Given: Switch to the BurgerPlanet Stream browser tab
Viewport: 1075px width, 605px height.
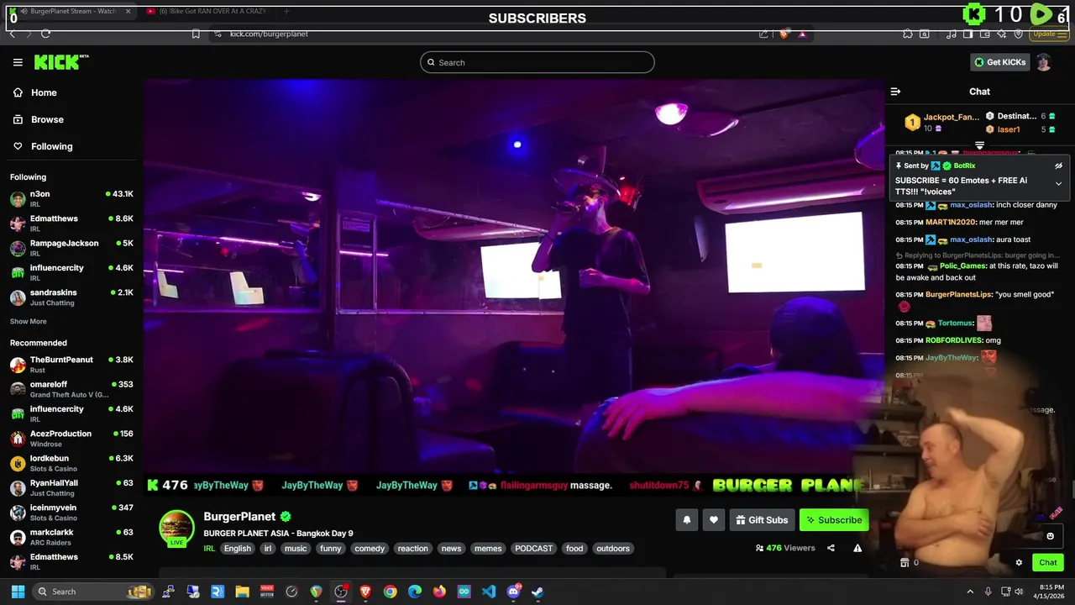Looking at the screenshot, I should click(74, 11).
